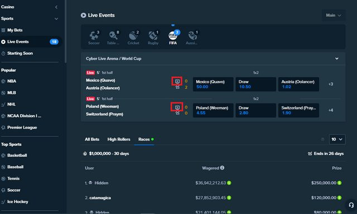Open match stats for Mexico vs Austria

pyautogui.click(x=177, y=87)
